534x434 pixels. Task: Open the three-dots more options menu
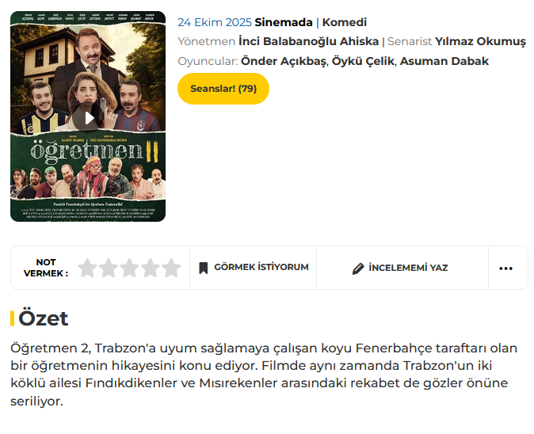click(x=506, y=268)
